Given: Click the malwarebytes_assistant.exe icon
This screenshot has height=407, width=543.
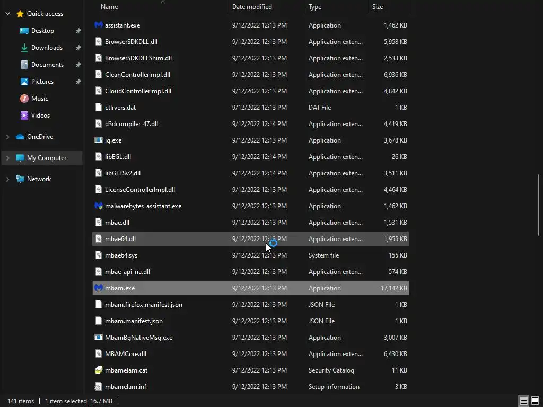Looking at the screenshot, I should point(99,206).
